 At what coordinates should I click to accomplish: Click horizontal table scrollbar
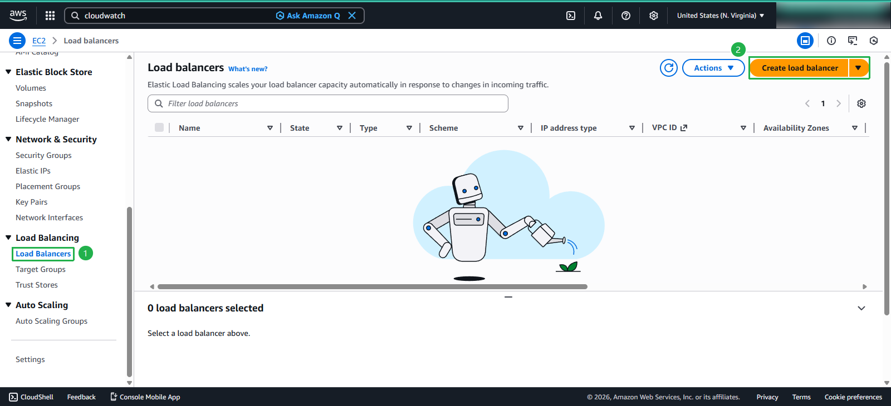tap(372, 286)
